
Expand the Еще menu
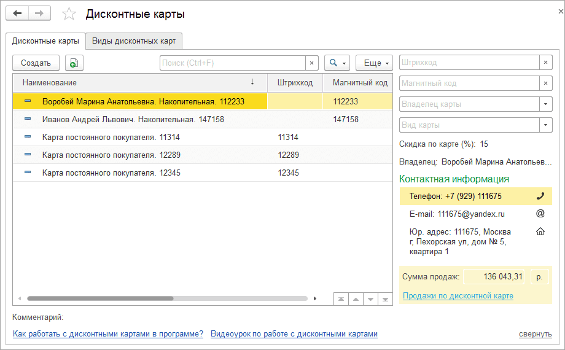click(374, 63)
